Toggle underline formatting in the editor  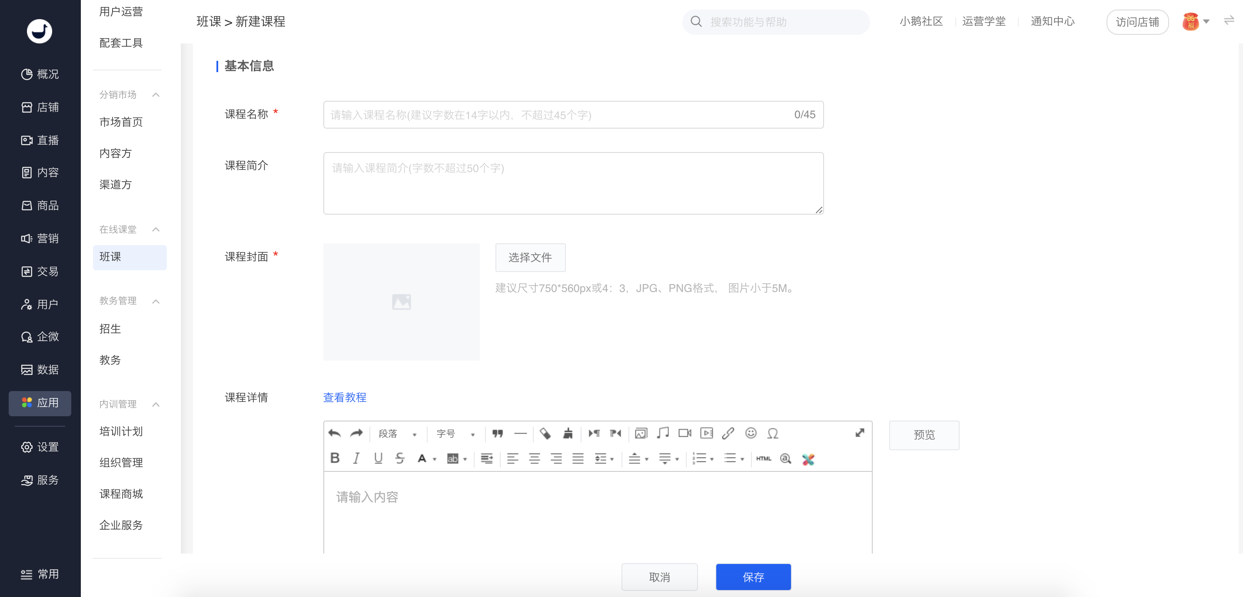point(378,458)
